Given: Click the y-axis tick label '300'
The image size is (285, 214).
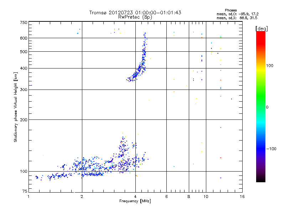Looking at the screenshot, I should click(x=24, y=90).
